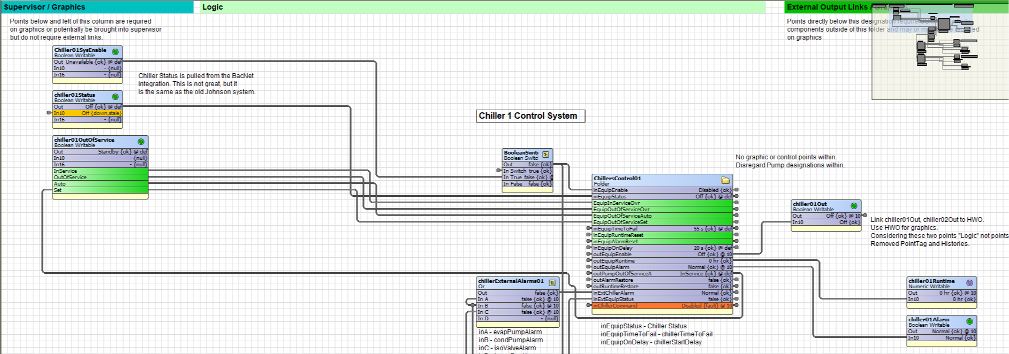The width and height of the screenshot is (1009, 354).
Task: Click the Set action on chiller01OutOfService
Action: point(100,190)
